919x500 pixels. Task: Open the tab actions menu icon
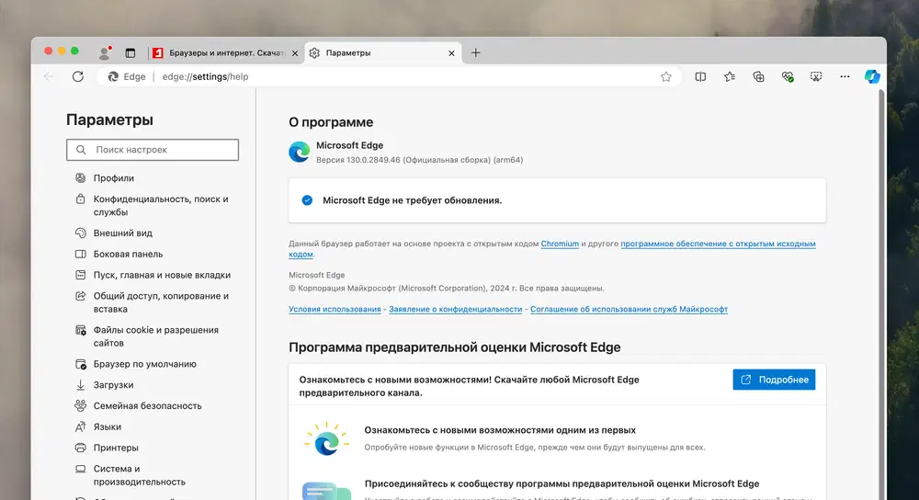point(130,53)
